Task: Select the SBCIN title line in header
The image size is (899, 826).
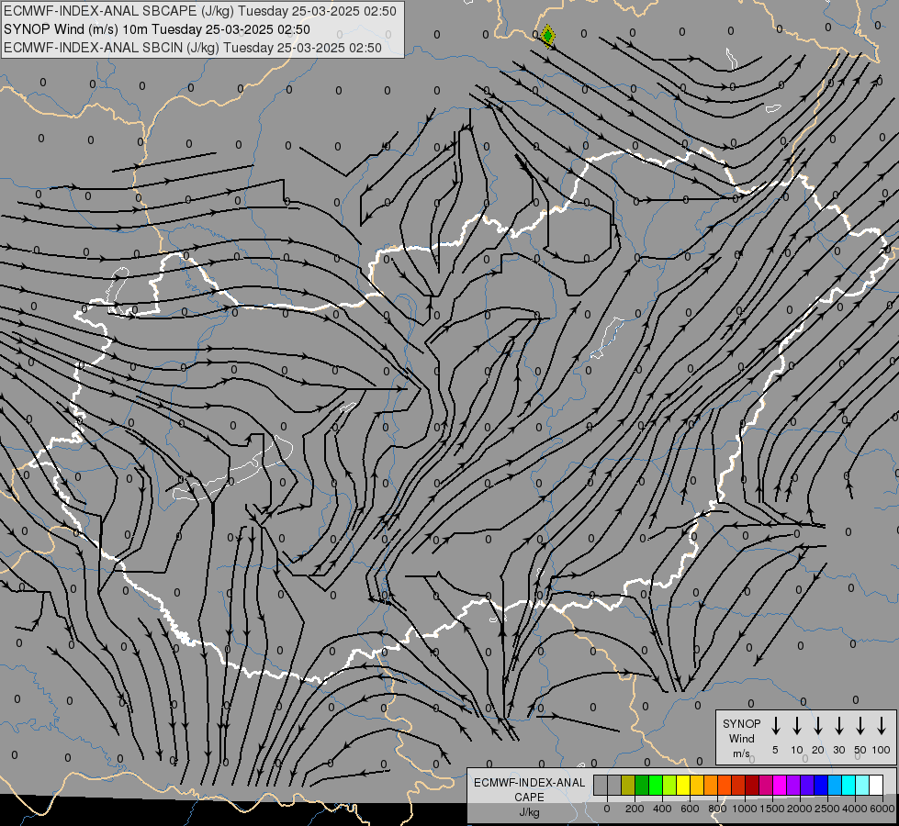Action: click(193, 48)
